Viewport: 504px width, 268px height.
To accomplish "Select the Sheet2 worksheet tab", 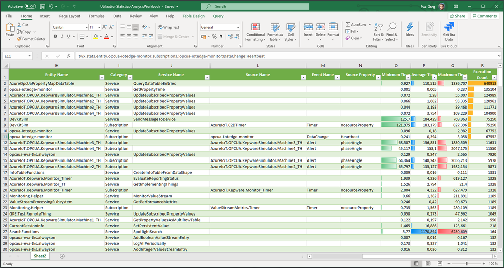I will pos(40,256).
